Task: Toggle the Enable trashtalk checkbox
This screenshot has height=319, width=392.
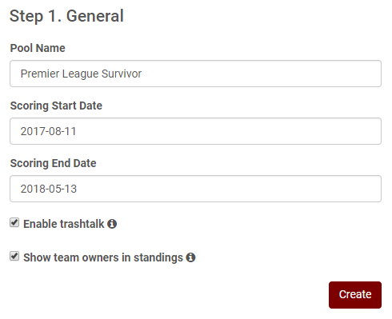Action: [14, 222]
